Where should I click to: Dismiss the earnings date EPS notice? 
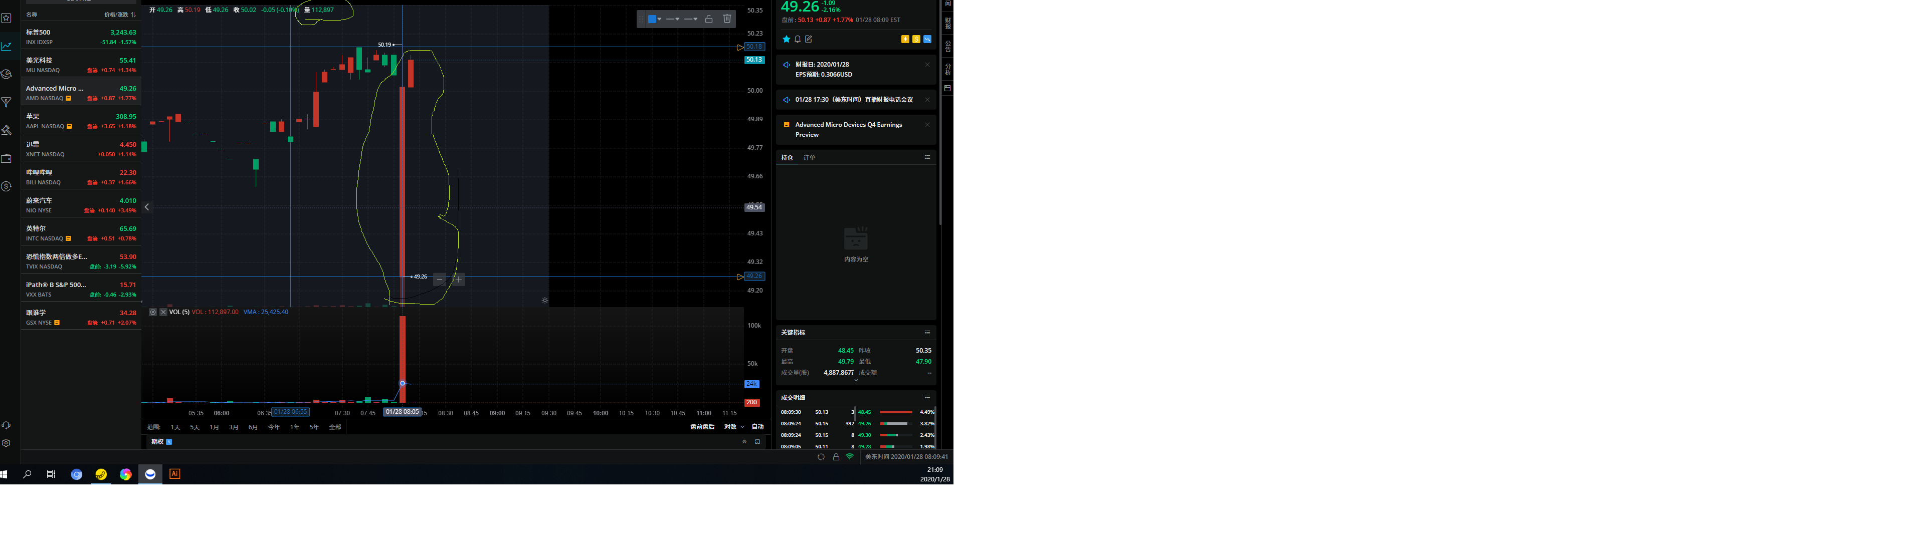(927, 65)
